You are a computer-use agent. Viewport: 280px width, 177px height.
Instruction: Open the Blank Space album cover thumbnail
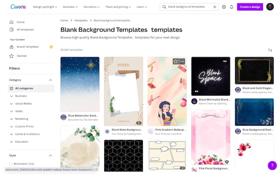(211, 76)
